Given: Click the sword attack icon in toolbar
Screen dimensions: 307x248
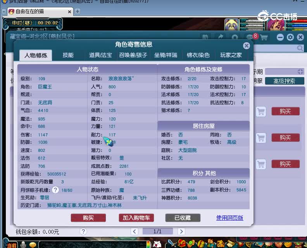Looking at the screenshot, I should coord(171,243).
